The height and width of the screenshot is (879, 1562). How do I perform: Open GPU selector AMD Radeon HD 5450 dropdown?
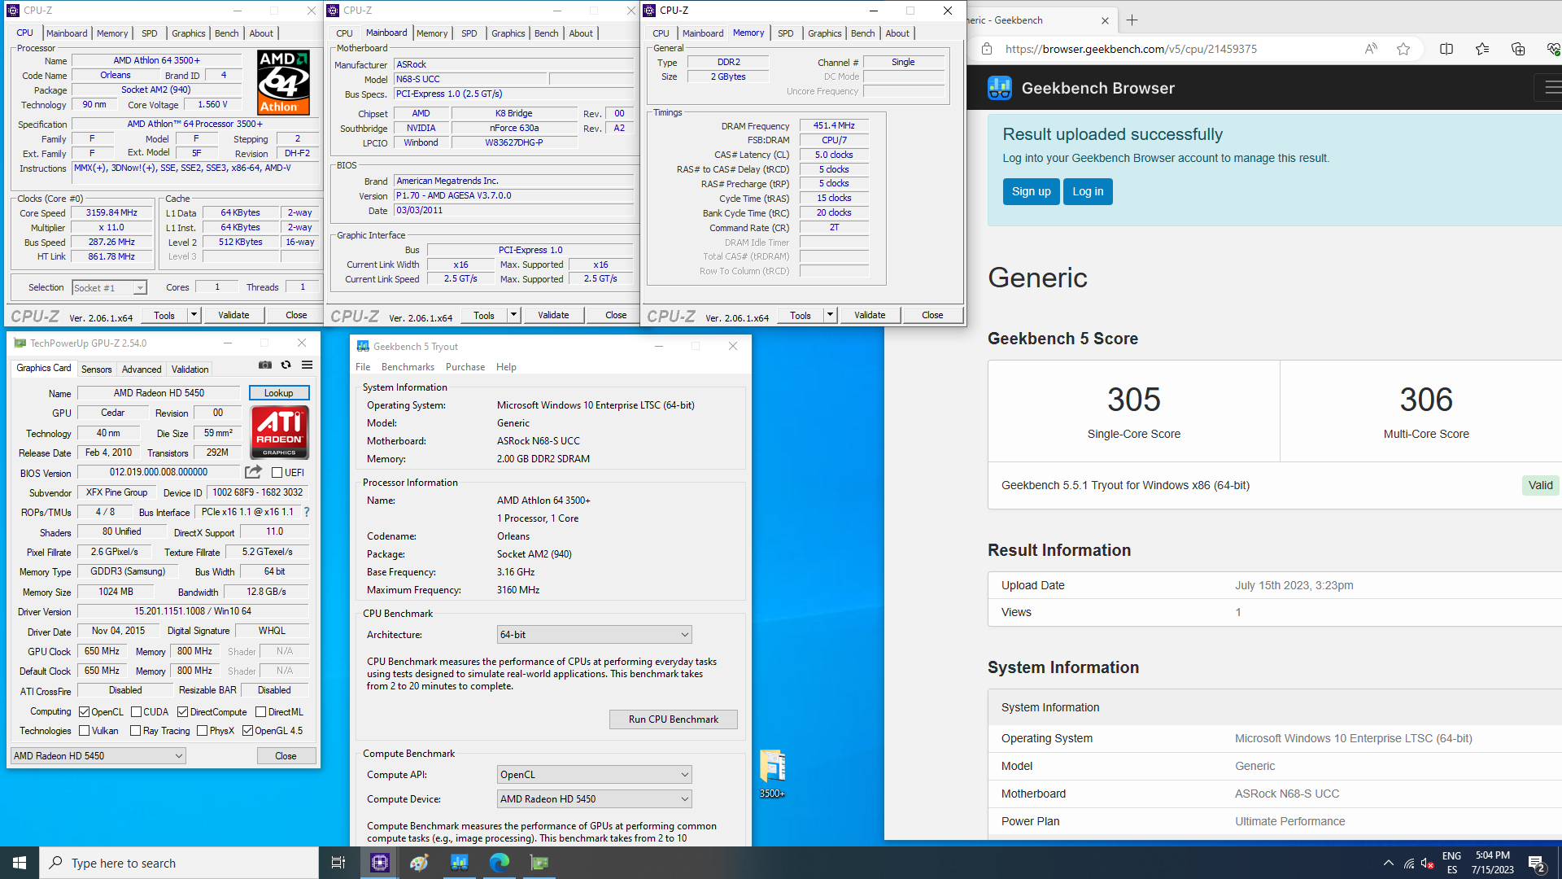(x=98, y=756)
